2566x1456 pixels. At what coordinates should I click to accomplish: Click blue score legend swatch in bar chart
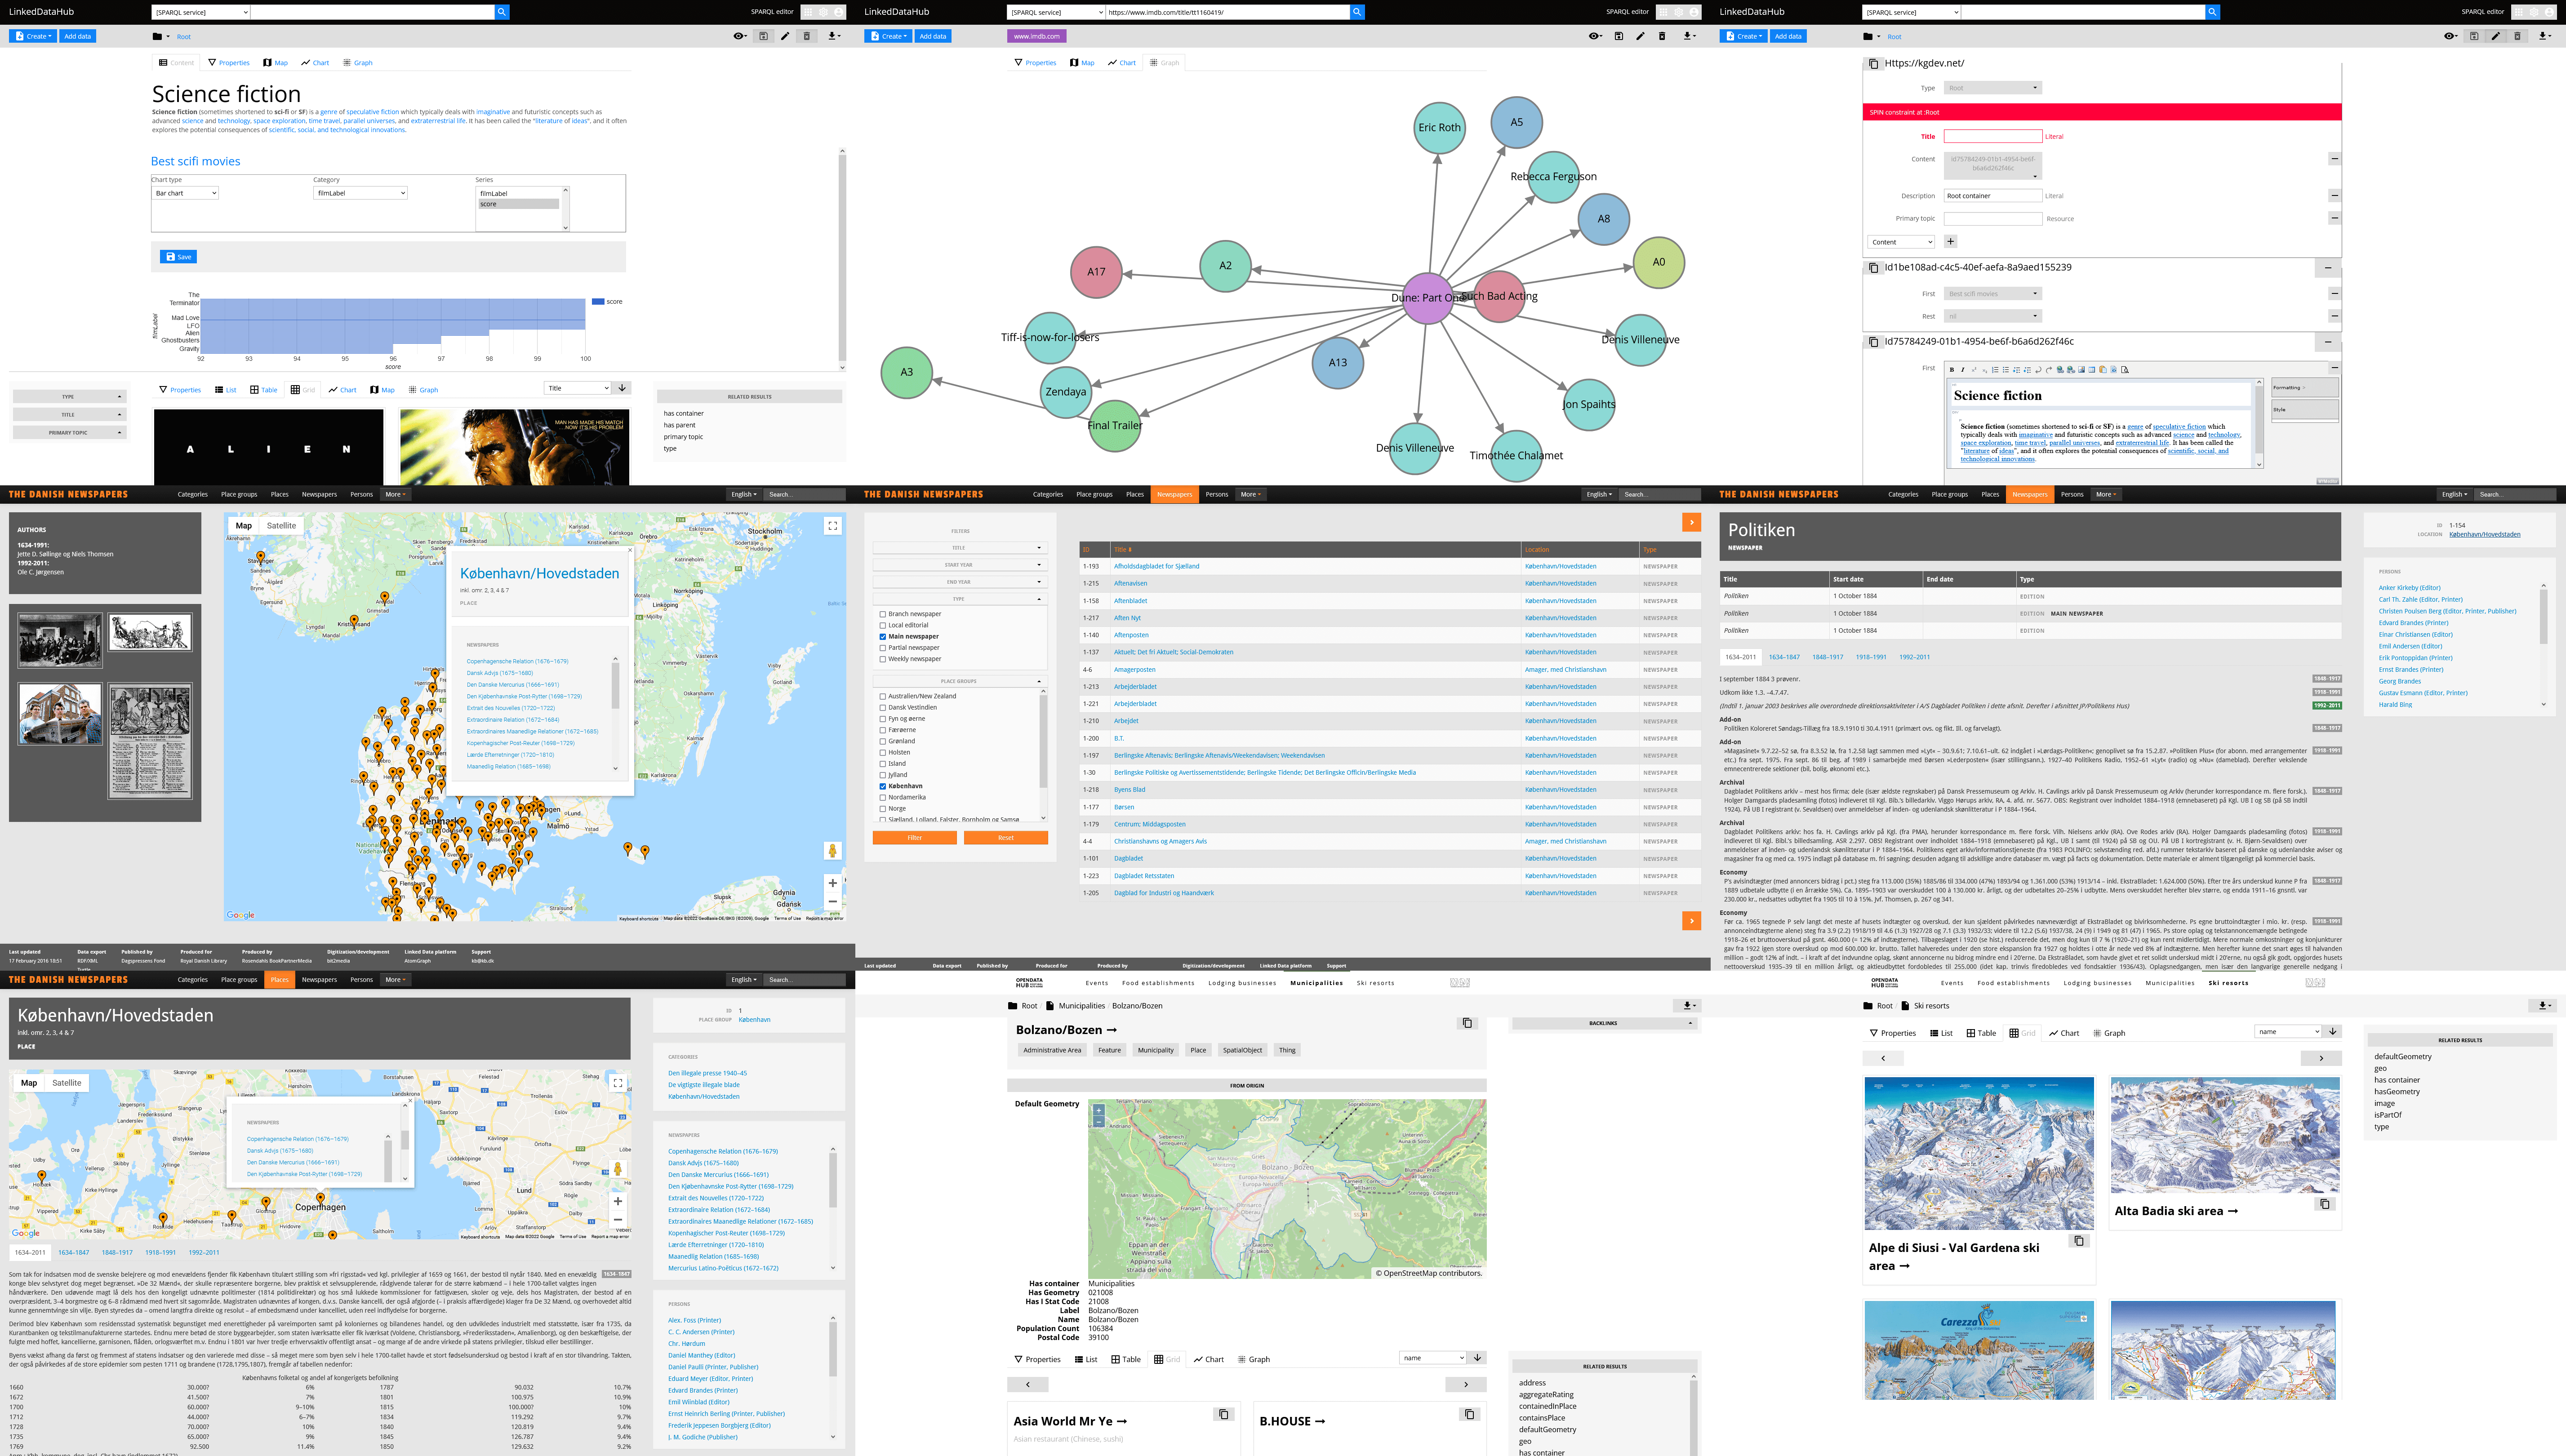click(598, 301)
